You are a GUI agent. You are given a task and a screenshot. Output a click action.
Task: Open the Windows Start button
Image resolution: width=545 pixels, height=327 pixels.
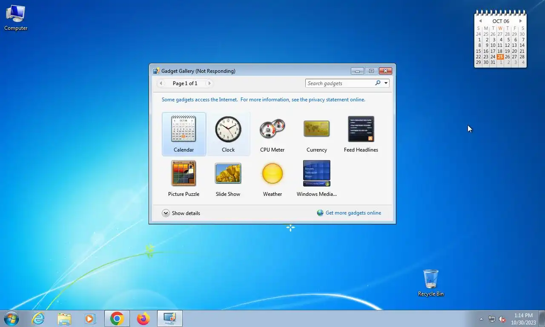(x=11, y=318)
